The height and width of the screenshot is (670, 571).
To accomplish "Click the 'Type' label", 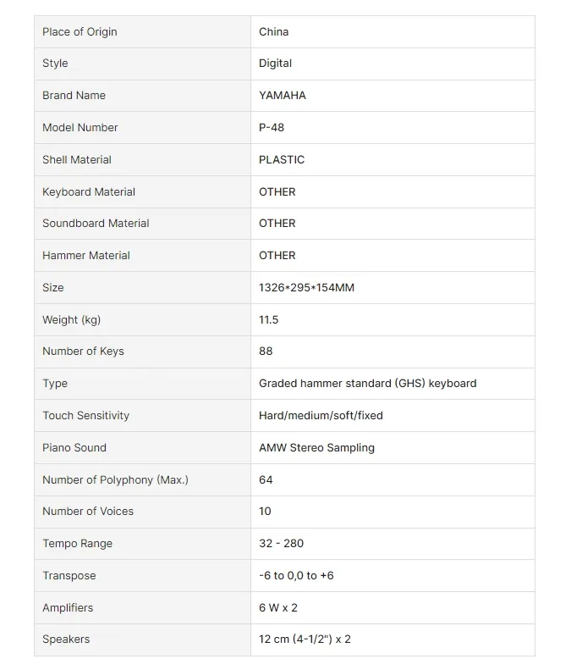I will [55, 384].
